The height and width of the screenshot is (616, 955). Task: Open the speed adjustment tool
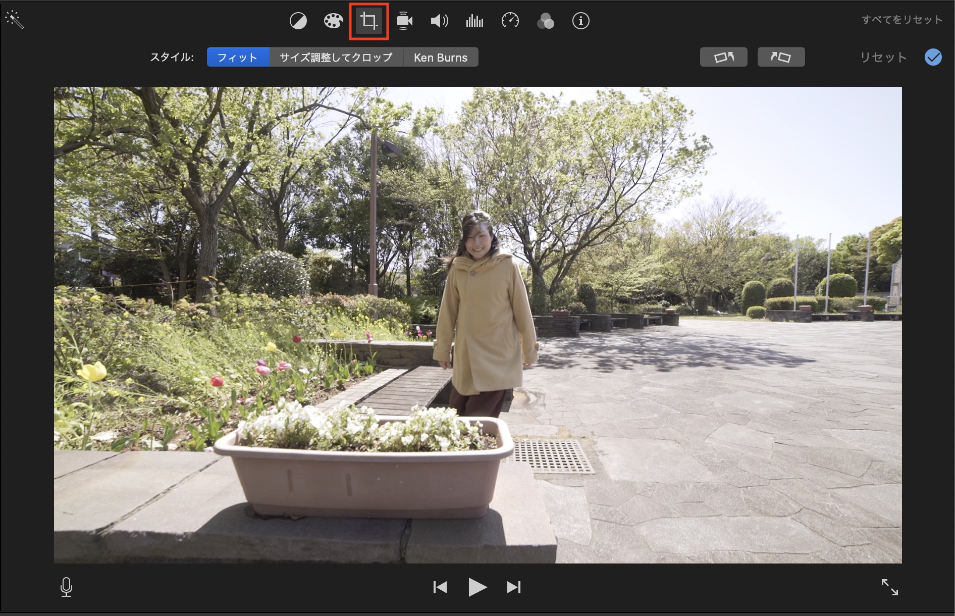[510, 21]
